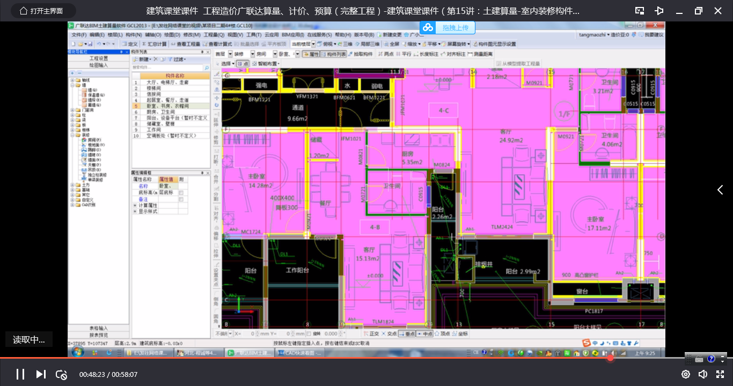Image resolution: width=733 pixels, height=386 pixels.
Task: Open the 文件(F) menu
Action: pos(79,35)
